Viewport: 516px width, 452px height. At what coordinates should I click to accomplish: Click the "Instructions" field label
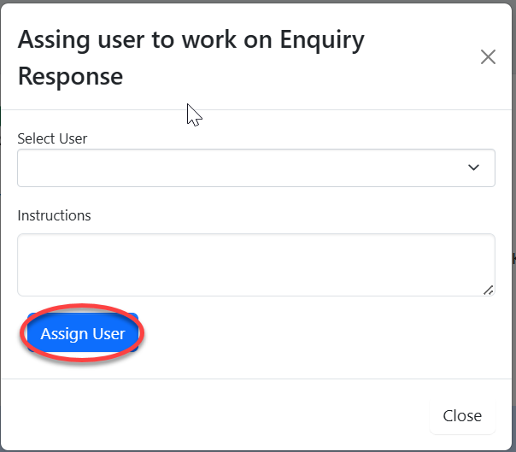[x=54, y=215]
